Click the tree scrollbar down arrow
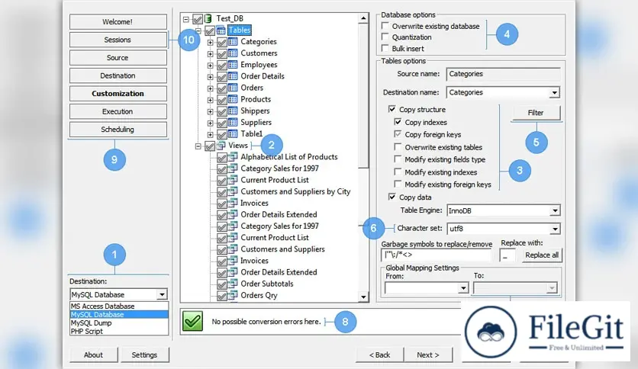The width and height of the screenshot is (638, 369). [x=363, y=297]
